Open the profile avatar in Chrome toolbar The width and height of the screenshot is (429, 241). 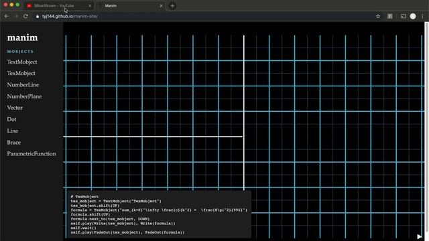tap(413, 16)
